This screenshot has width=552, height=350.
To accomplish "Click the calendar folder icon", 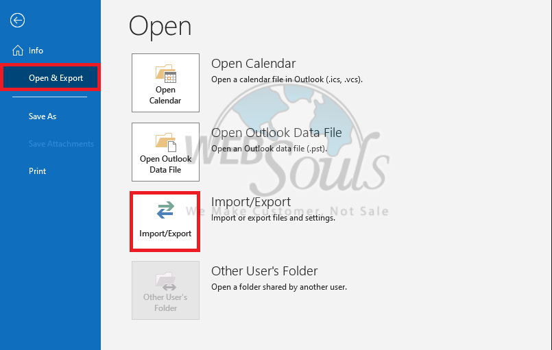I will [x=166, y=73].
